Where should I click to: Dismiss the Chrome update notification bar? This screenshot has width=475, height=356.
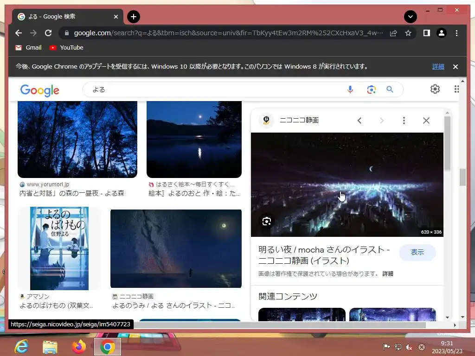pyautogui.click(x=456, y=67)
